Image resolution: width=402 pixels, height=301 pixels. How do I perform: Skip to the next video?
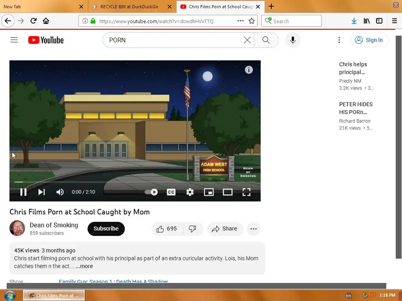(x=41, y=192)
